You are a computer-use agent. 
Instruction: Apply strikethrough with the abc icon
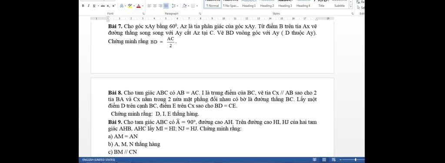click(103, 6)
